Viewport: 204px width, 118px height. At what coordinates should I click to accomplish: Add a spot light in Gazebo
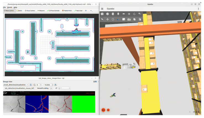pyautogui.click(x=140, y=14)
